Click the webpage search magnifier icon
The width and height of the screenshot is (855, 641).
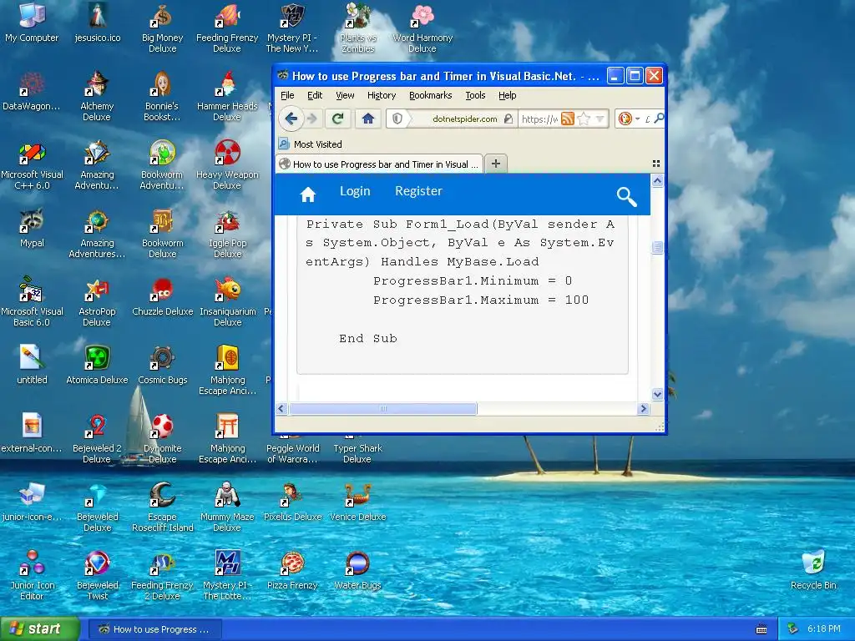(626, 196)
